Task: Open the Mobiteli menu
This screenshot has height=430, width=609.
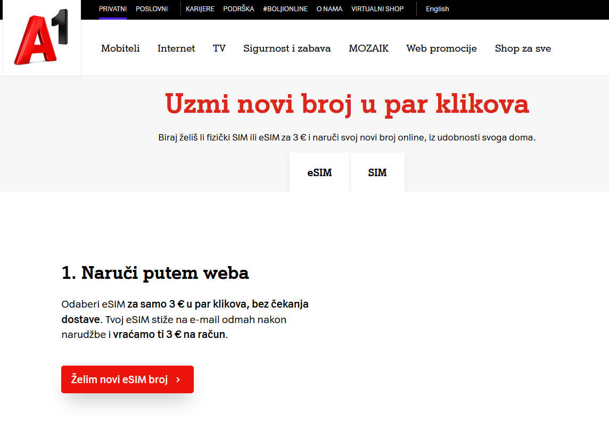Action: [x=120, y=48]
